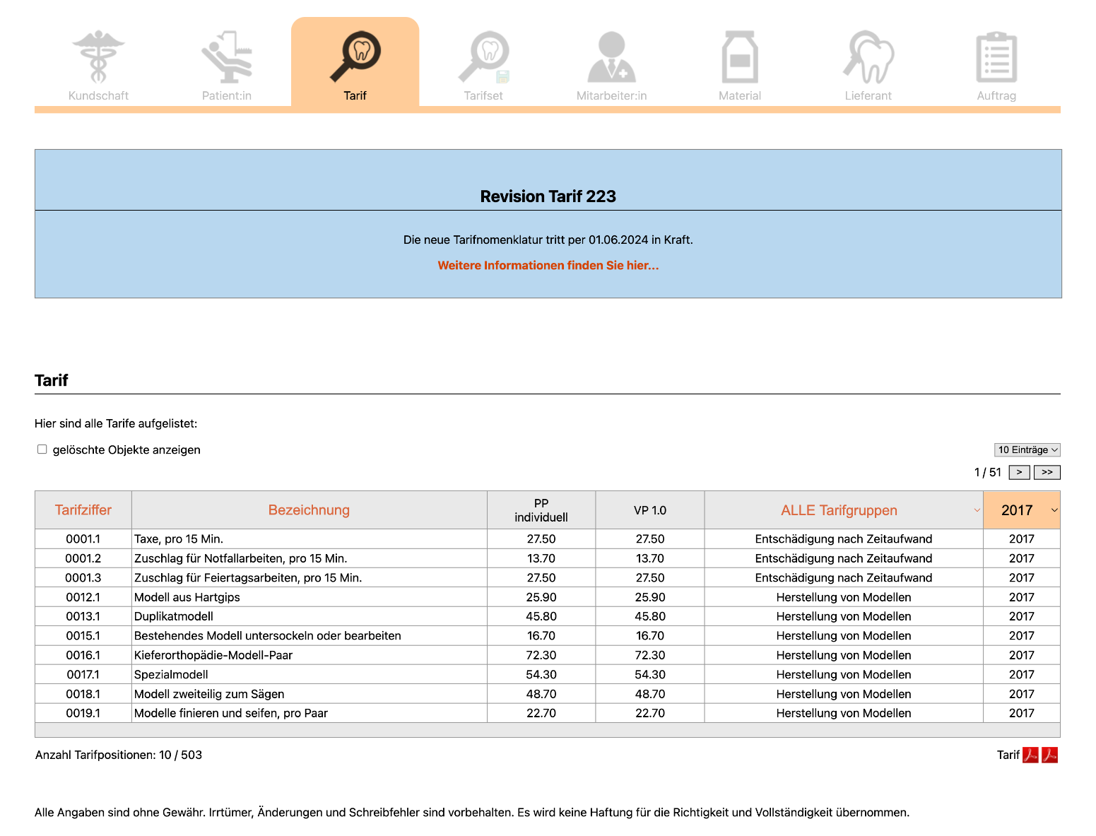Select Tarifziffer 0018.1 cell
The height and width of the screenshot is (836, 1096).
tap(83, 694)
